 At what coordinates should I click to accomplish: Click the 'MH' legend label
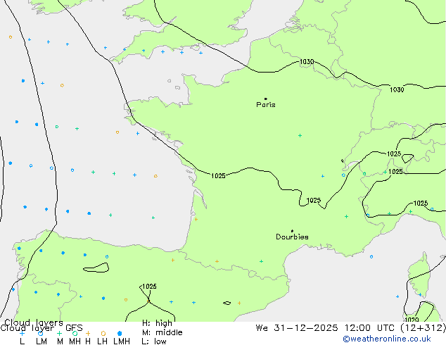[x=75, y=341]
